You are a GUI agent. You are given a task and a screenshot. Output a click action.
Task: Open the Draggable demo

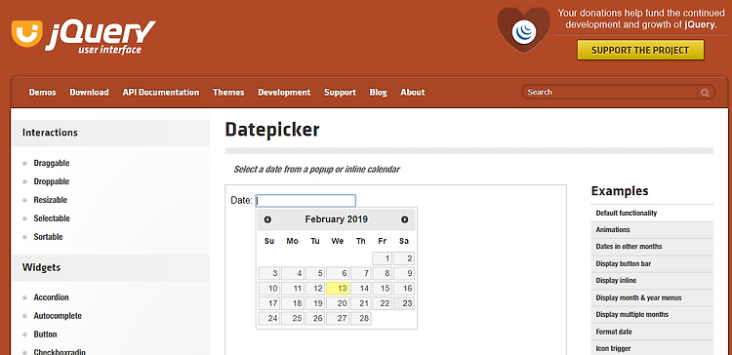[52, 163]
